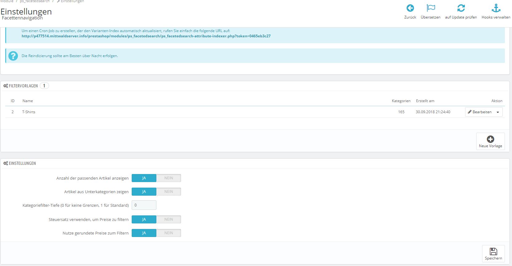
Task: Click the category count 165
Action: pyautogui.click(x=401, y=112)
